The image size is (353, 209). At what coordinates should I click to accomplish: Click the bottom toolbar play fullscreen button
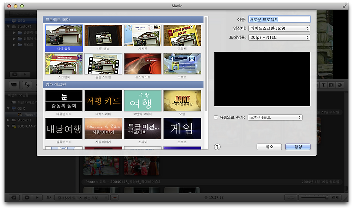click(x=27, y=198)
